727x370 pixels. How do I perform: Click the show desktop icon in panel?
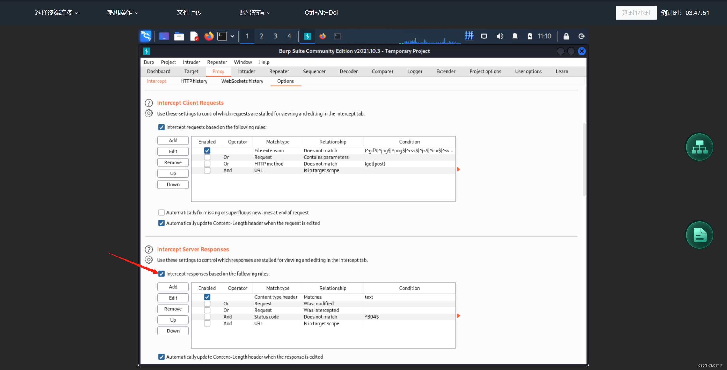pyautogui.click(x=164, y=36)
